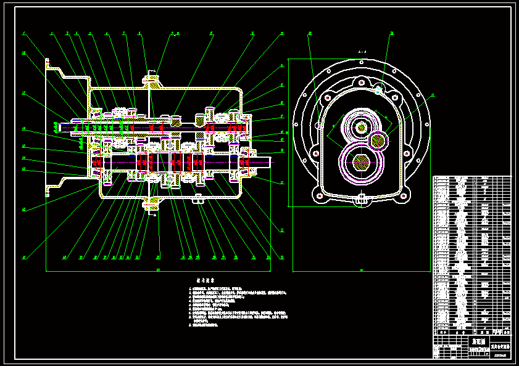Select the part name cell right of 装配图

500,346
